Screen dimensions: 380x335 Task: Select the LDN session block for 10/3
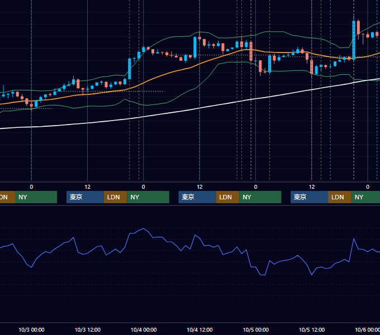click(115, 197)
